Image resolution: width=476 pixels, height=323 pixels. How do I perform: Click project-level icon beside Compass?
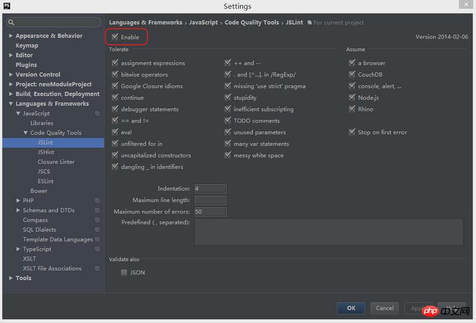pyautogui.click(x=97, y=220)
